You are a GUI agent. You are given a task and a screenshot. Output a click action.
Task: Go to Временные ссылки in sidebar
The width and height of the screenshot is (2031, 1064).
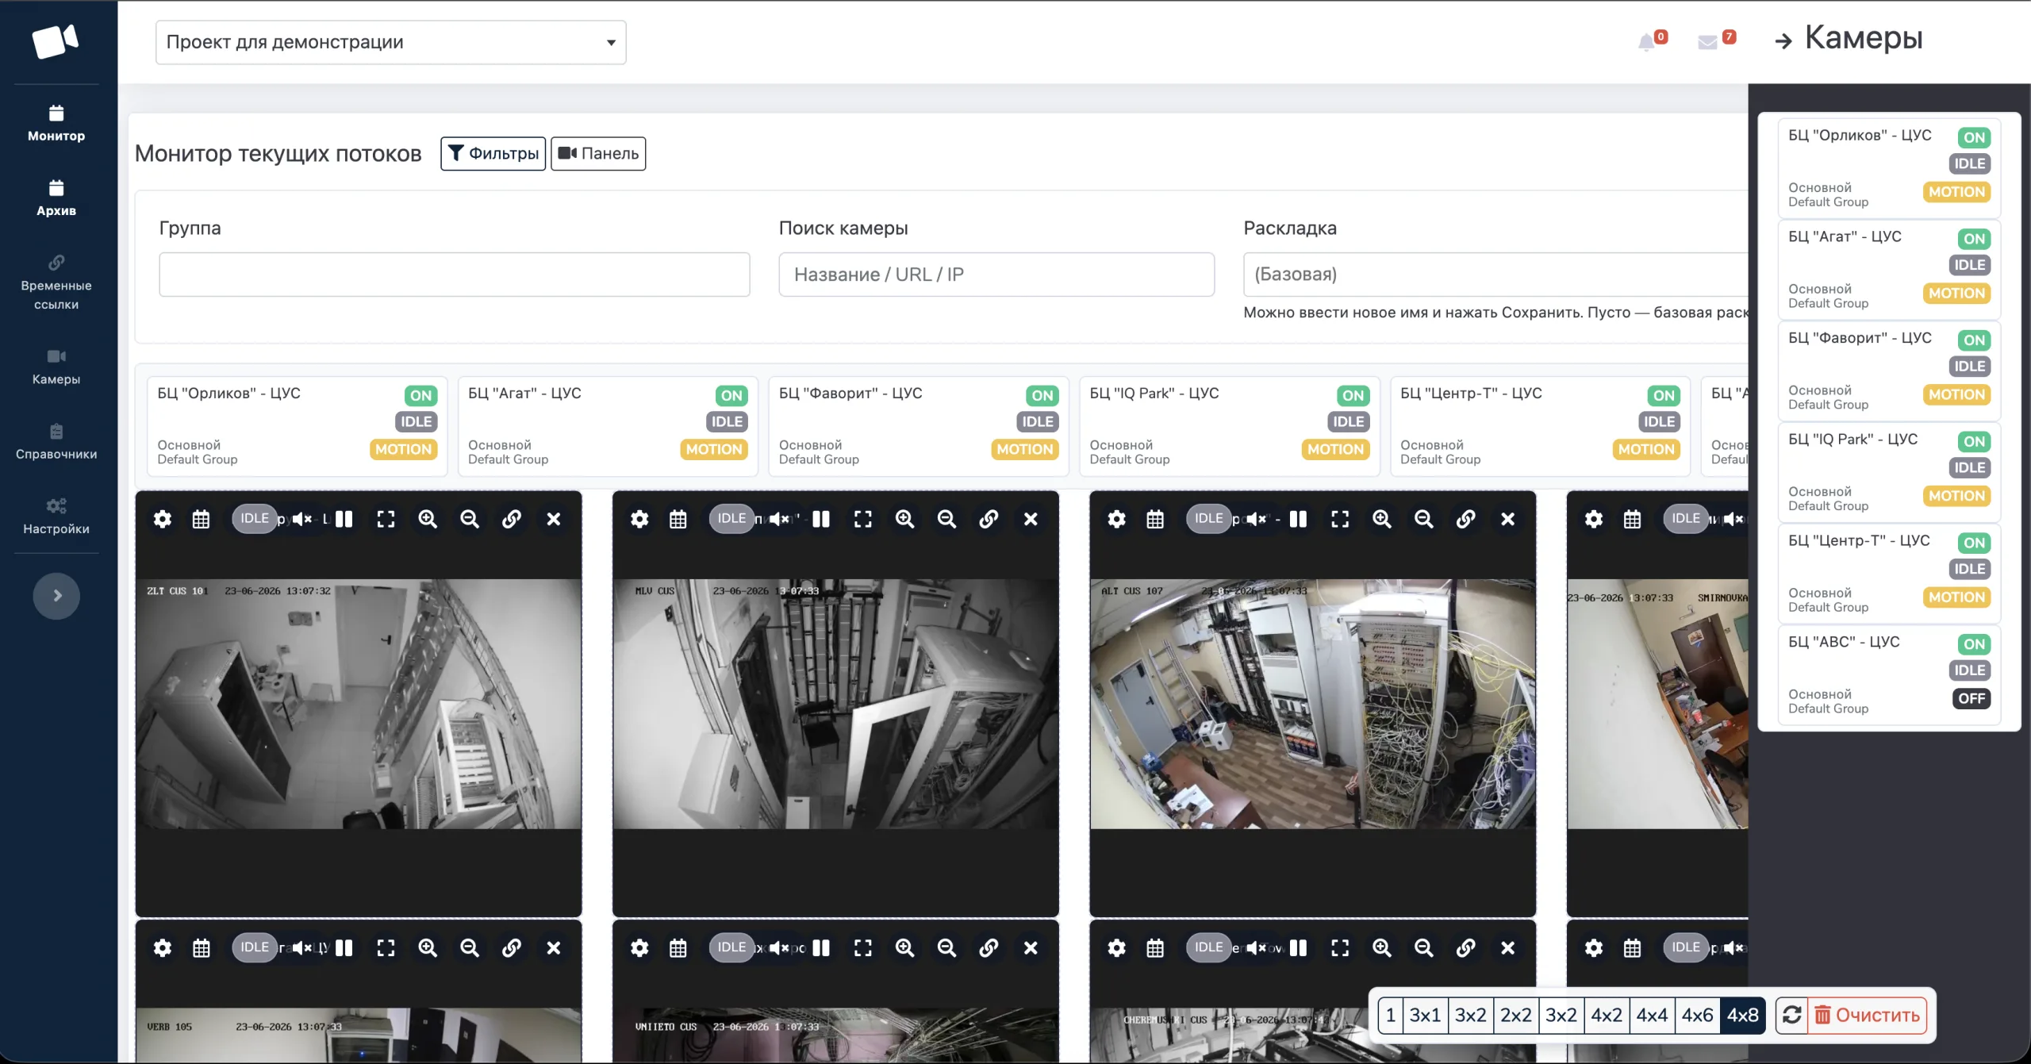click(56, 282)
